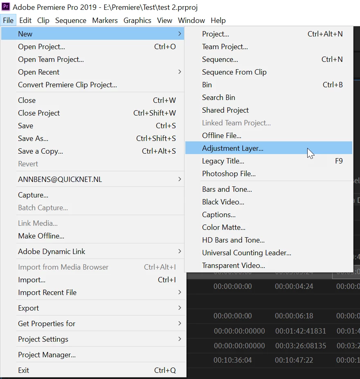Create a new Project from submenu
Image resolution: width=360 pixels, height=379 pixels.
(x=268, y=34)
